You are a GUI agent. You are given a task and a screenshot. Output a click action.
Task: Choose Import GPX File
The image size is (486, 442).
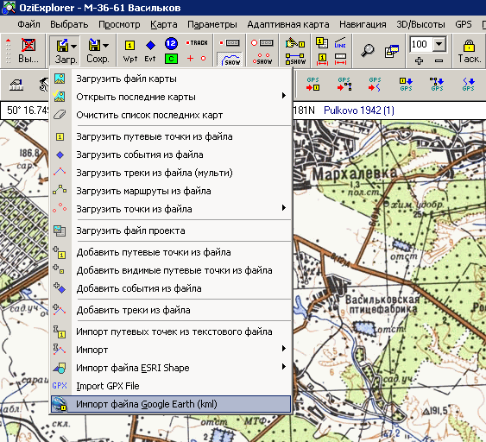(171, 386)
